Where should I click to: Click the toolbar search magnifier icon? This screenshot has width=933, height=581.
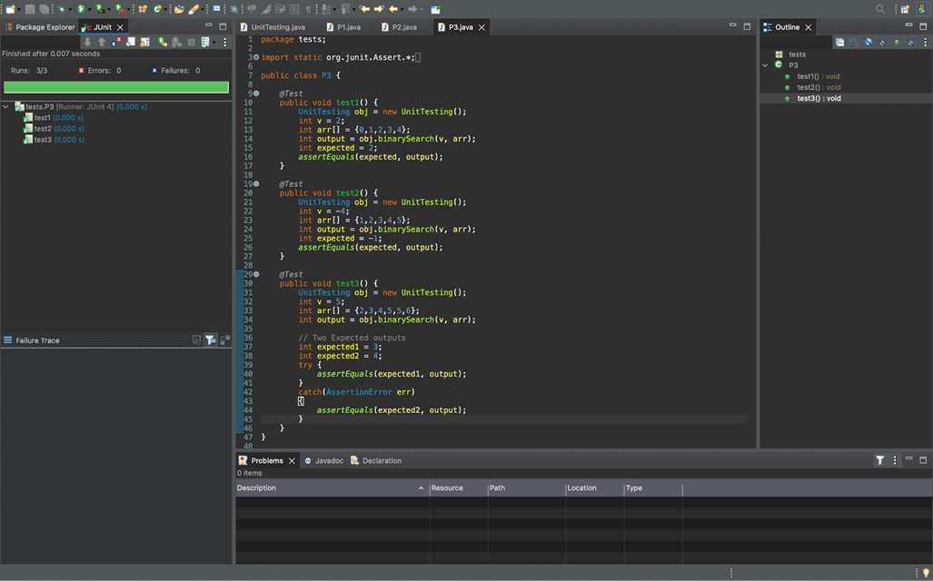880,9
